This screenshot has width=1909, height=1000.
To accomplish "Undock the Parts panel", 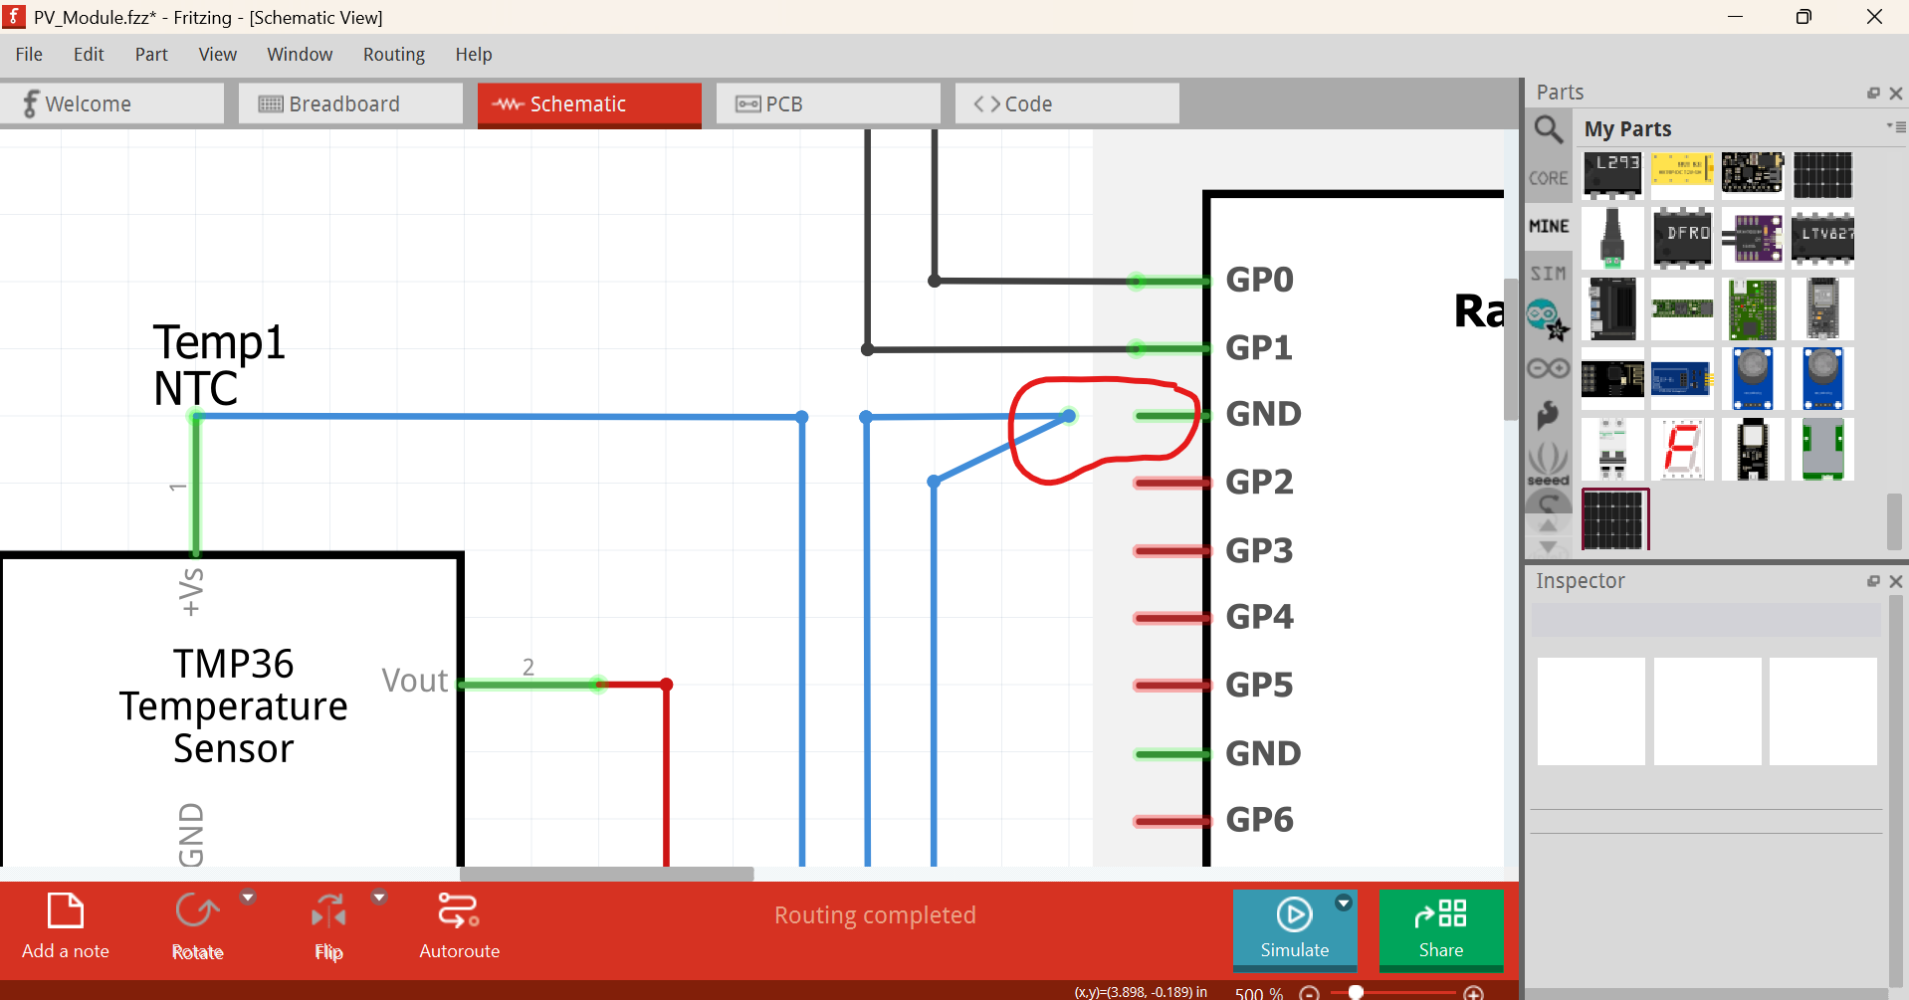I will pos(1873,93).
